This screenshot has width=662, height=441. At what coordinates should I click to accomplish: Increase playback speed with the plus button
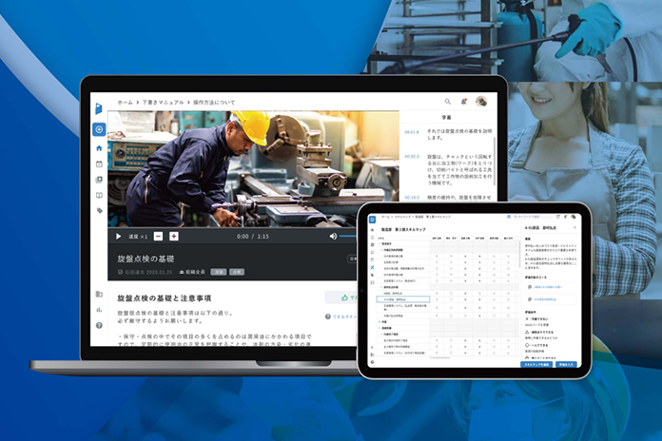(174, 236)
